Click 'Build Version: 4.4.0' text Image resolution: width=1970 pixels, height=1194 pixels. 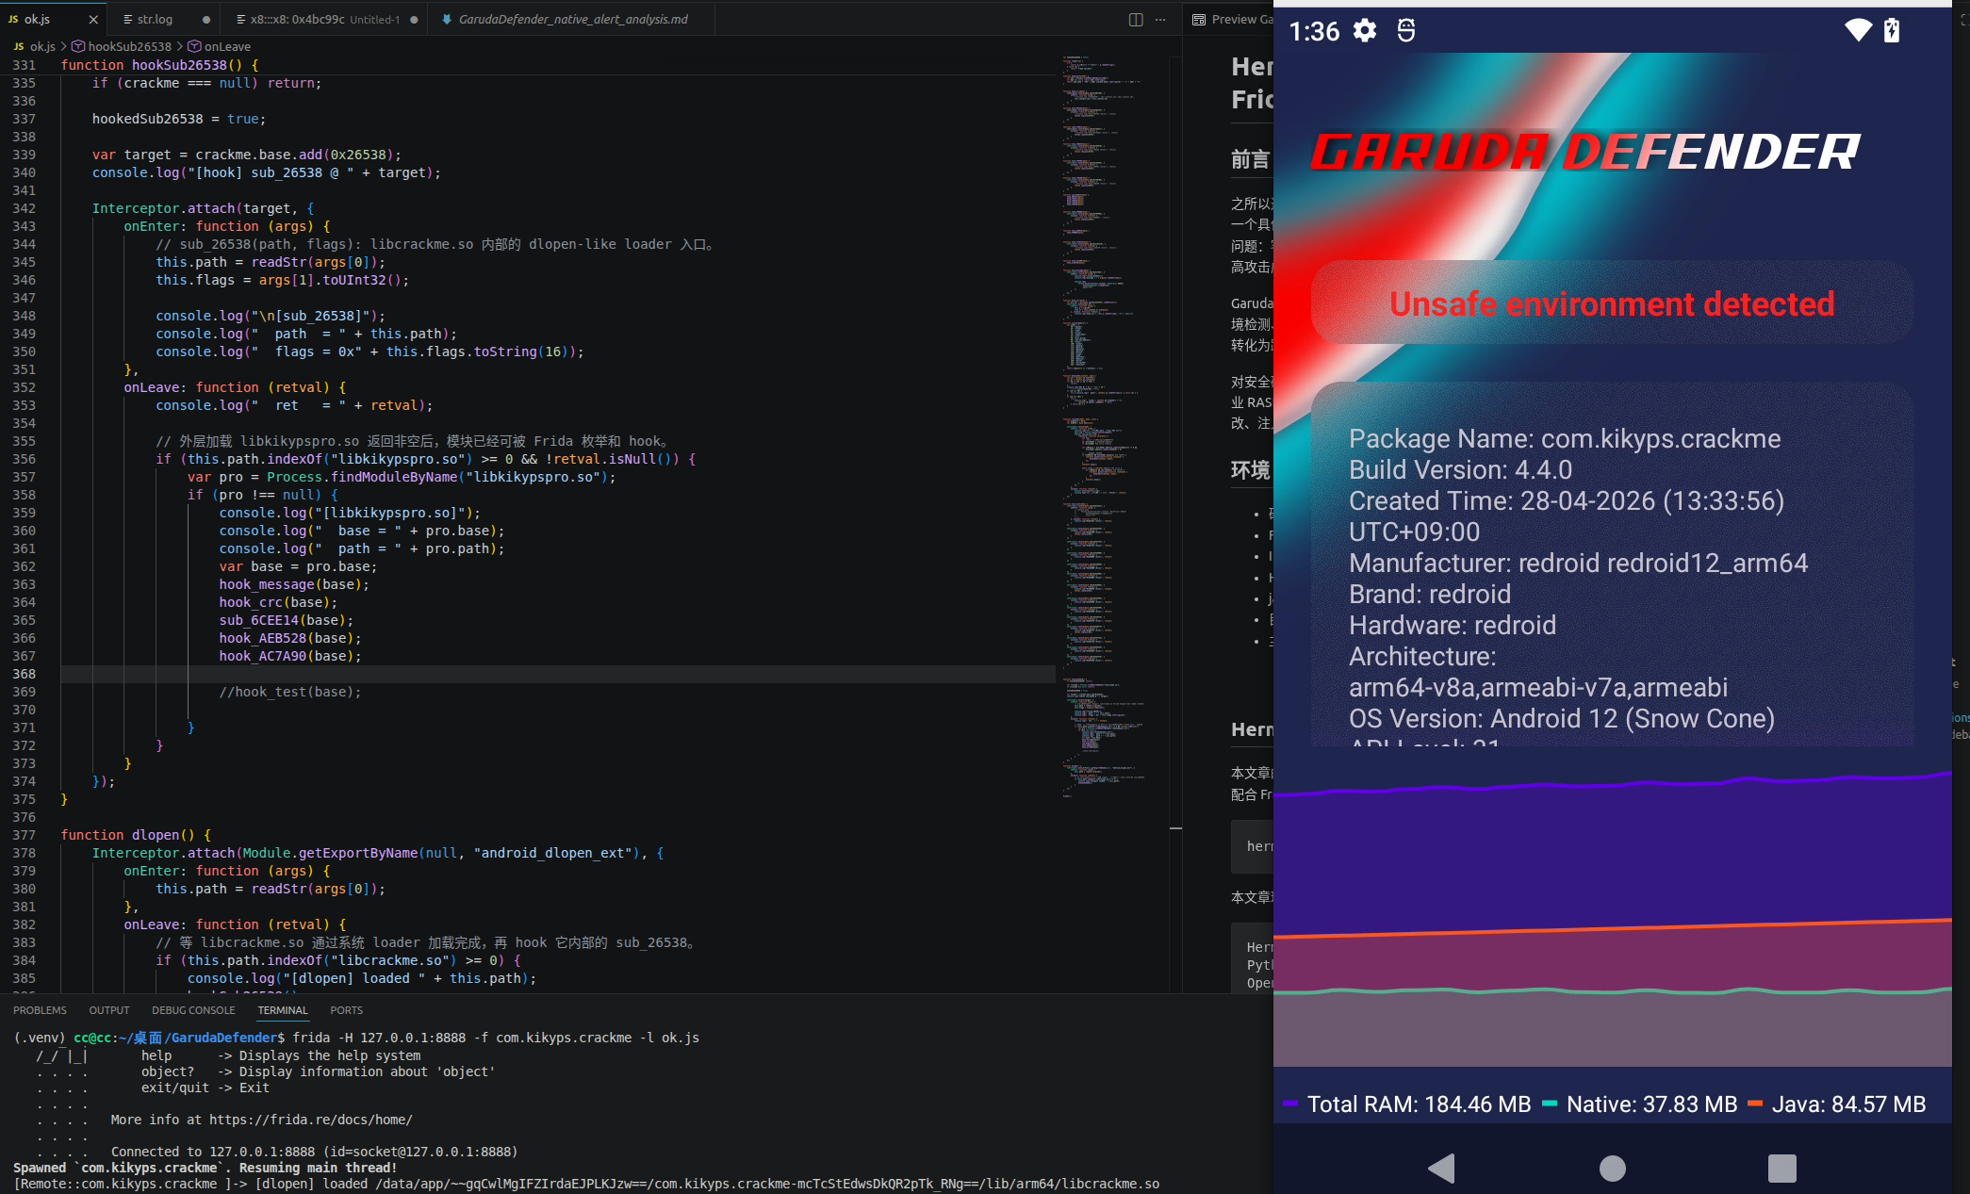[x=1460, y=469]
